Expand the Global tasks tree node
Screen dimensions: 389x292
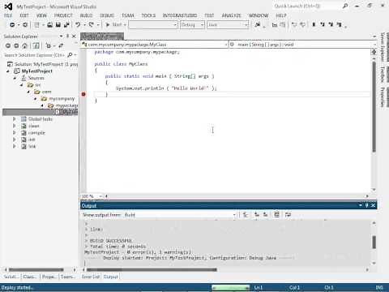pyautogui.click(x=15, y=119)
